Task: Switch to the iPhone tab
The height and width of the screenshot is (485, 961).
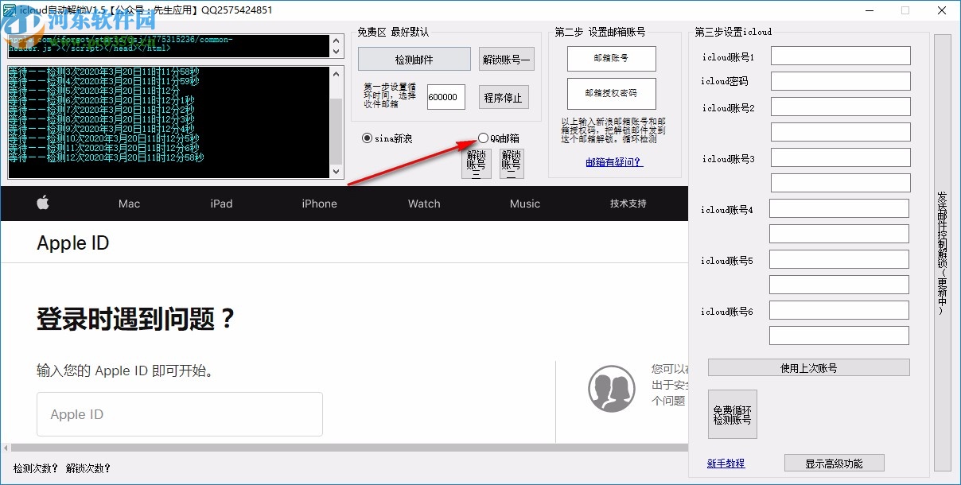Action: click(x=318, y=204)
